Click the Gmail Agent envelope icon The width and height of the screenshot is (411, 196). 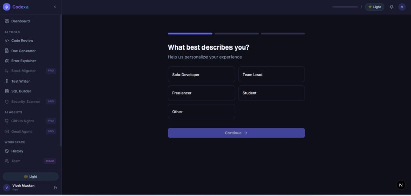coord(7,131)
